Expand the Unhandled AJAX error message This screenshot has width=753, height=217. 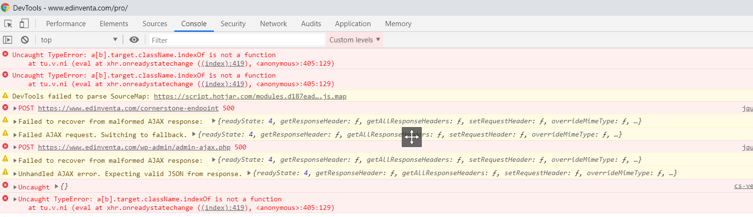tap(15, 174)
